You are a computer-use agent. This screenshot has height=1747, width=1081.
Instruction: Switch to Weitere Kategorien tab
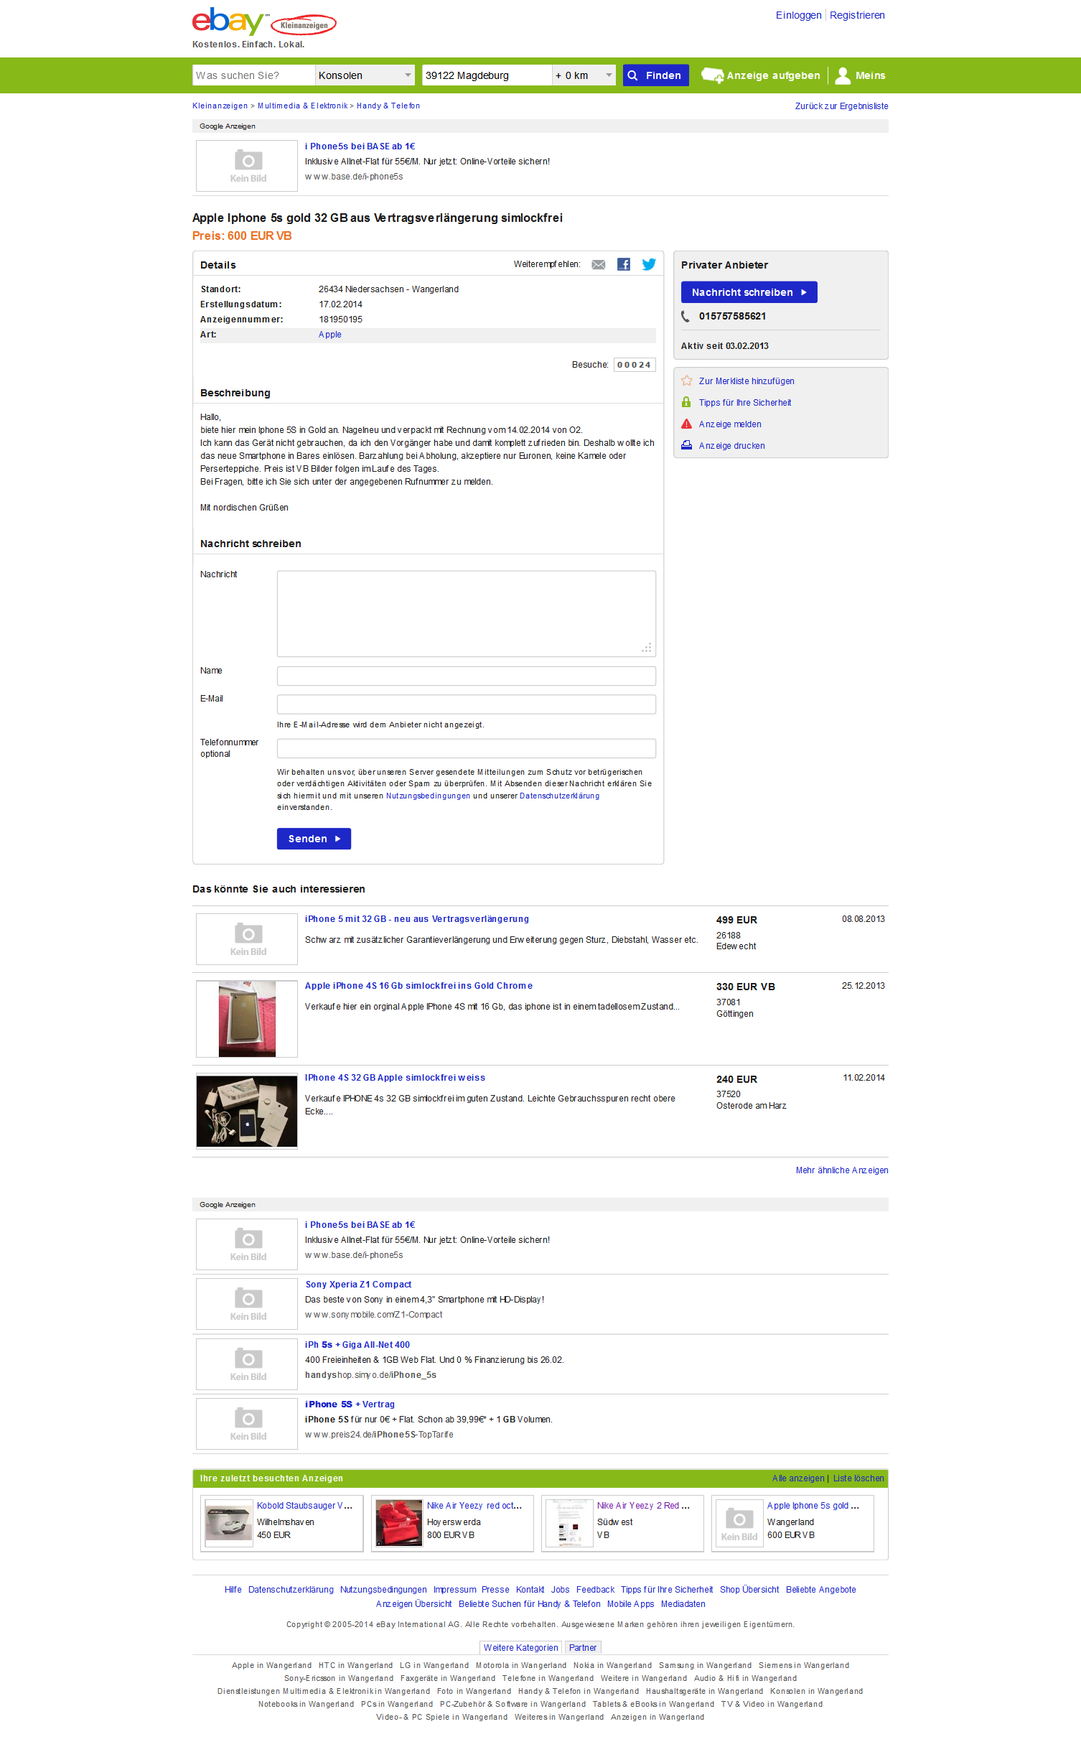pyautogui.click(x=520, y=1648)
